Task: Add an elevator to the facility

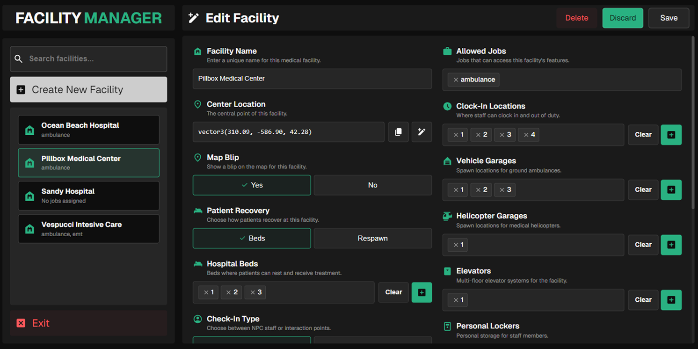Action: pyautogui.click(x=671, y=300)
